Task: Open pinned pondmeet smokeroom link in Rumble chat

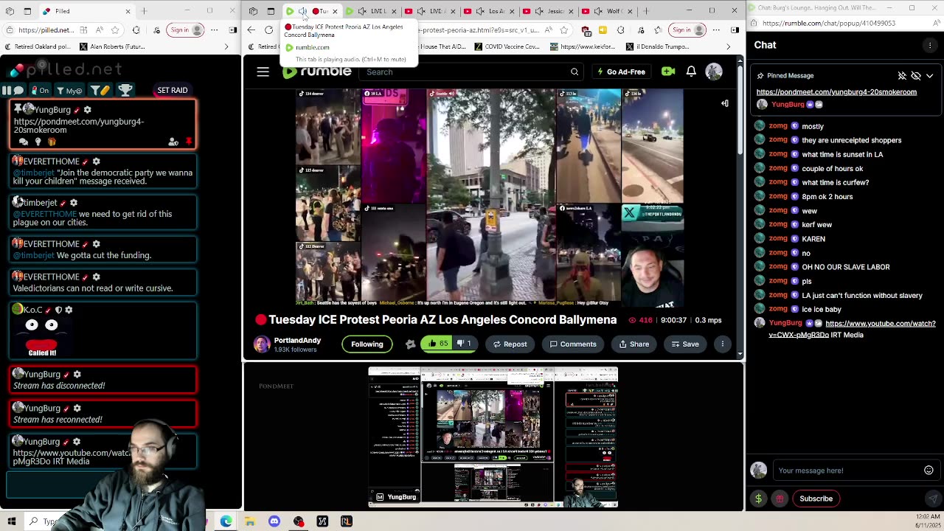Action: (x=836, y=92)
